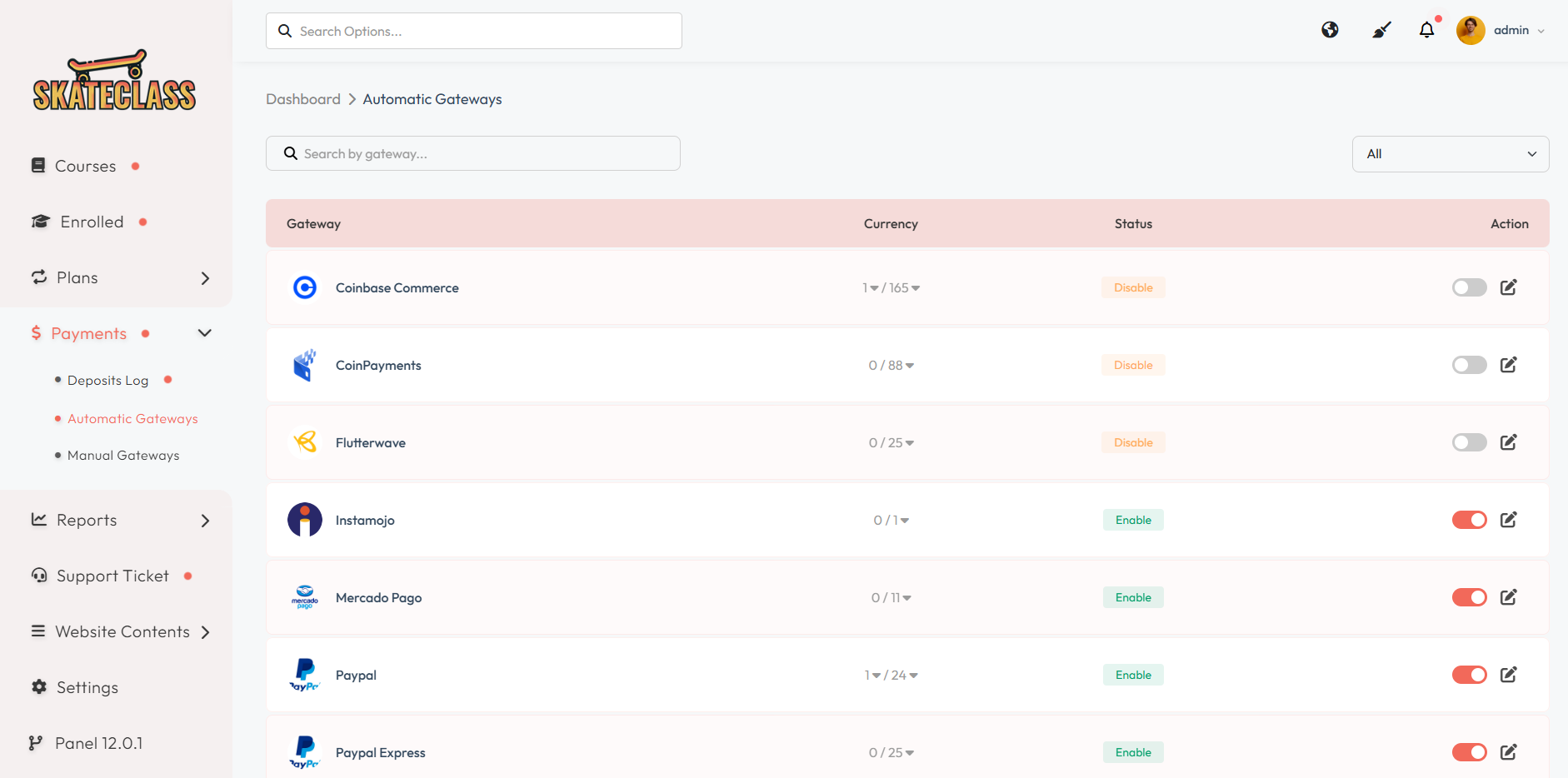The width and height of the screenshot is (1568, 778).
Task: Edit the Coinbase Commerce gateway
Action: coord(1508,287)
